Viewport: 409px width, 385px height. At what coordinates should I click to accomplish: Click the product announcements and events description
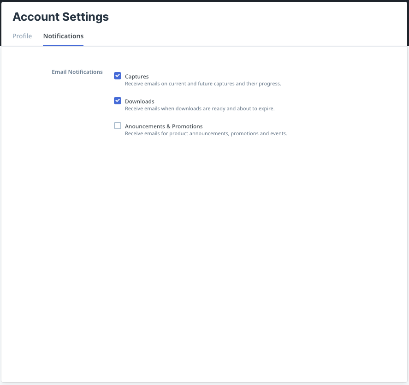pyautogui.click(x=206, y=134)
